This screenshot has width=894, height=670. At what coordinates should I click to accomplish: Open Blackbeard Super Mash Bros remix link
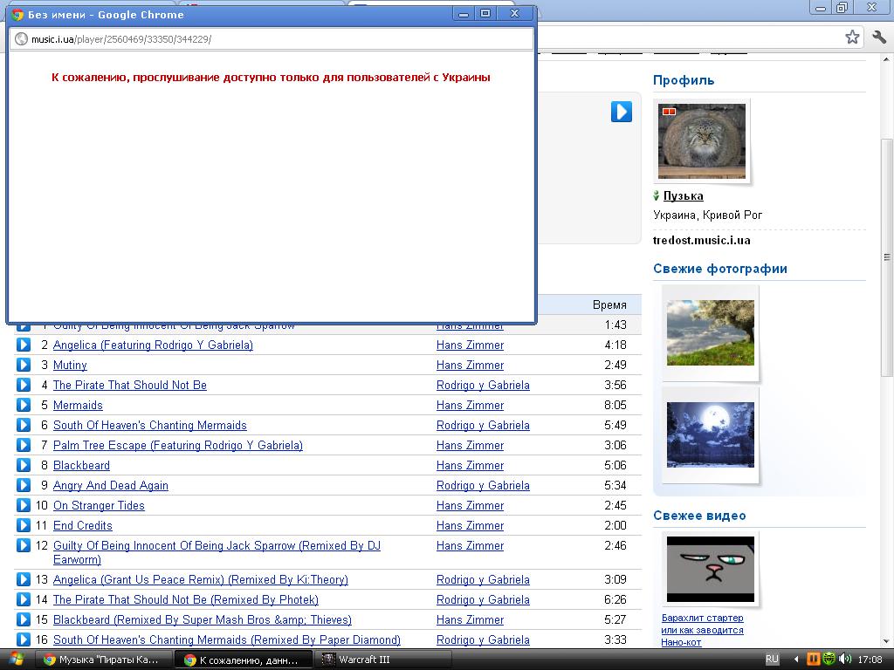pos(203,619)
